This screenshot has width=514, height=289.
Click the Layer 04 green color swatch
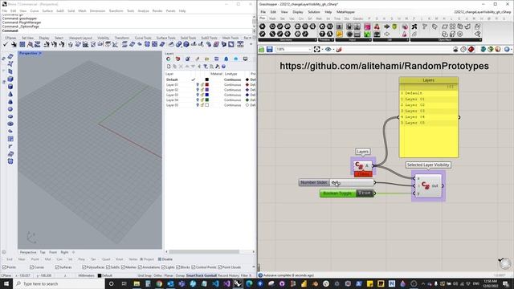[x=207, y=100]
